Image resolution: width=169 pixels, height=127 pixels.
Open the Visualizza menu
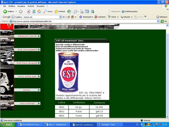(21, 6)
